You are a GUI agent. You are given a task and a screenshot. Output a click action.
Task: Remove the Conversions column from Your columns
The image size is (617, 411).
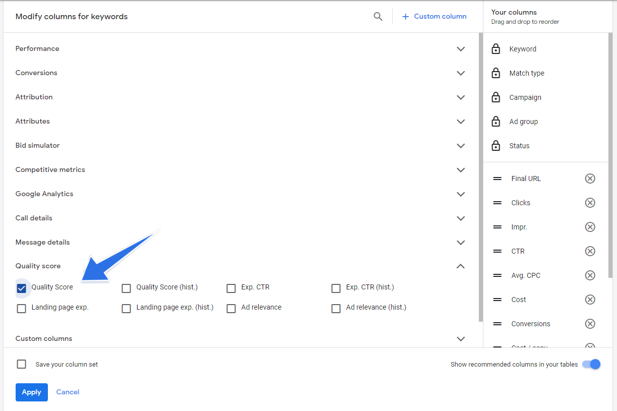pos(590,324)
